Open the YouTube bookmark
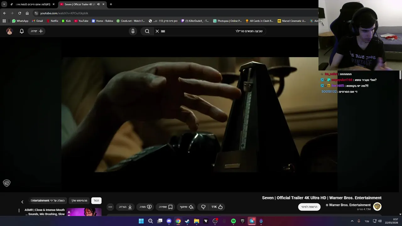Image resolution: width=402 pixels, height=226 pixels. (81, 21)
